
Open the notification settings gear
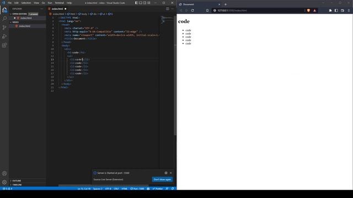(166, 173)
